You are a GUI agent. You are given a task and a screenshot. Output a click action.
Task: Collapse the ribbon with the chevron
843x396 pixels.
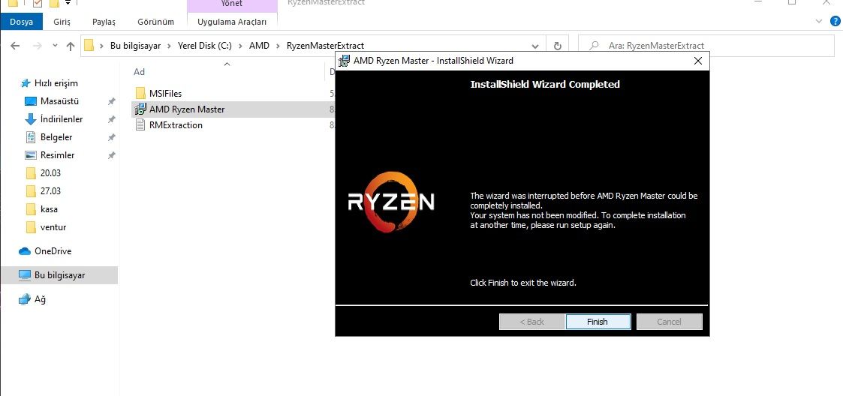click(819, 22)
